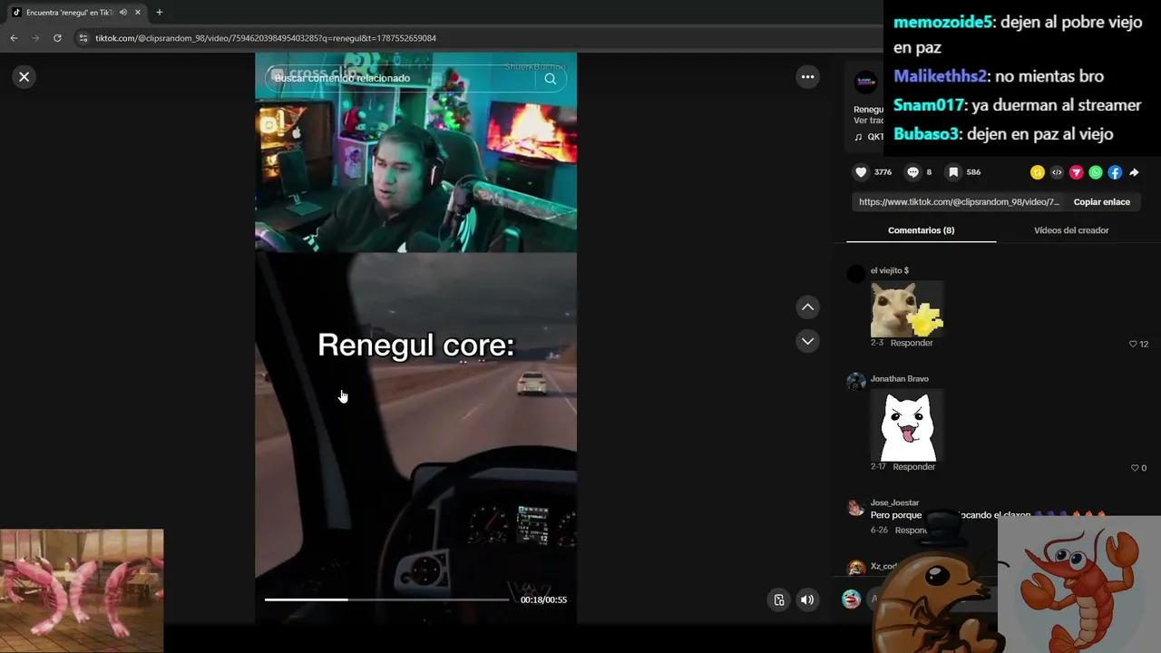Close the 'Encuentra renegul' browser tab
This screenshot has height=653, width=1161.
pyautogui.click(x=138, y=13)
